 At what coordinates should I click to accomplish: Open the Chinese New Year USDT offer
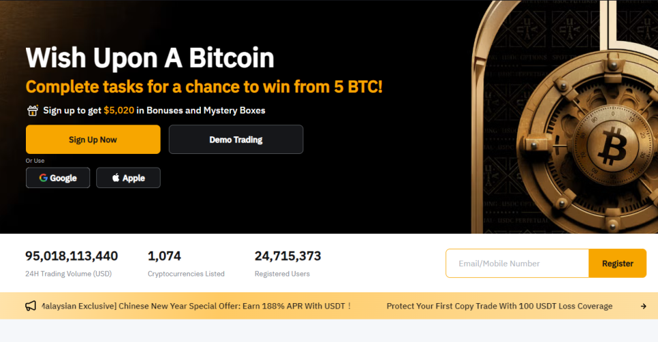[195, 306]
